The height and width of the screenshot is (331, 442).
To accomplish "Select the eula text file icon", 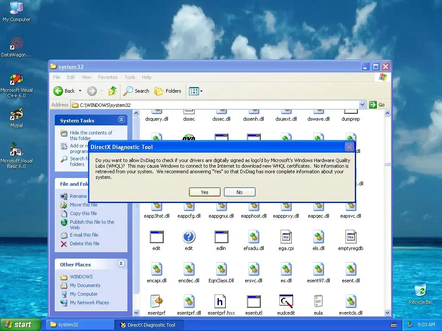I will [318, 301].
